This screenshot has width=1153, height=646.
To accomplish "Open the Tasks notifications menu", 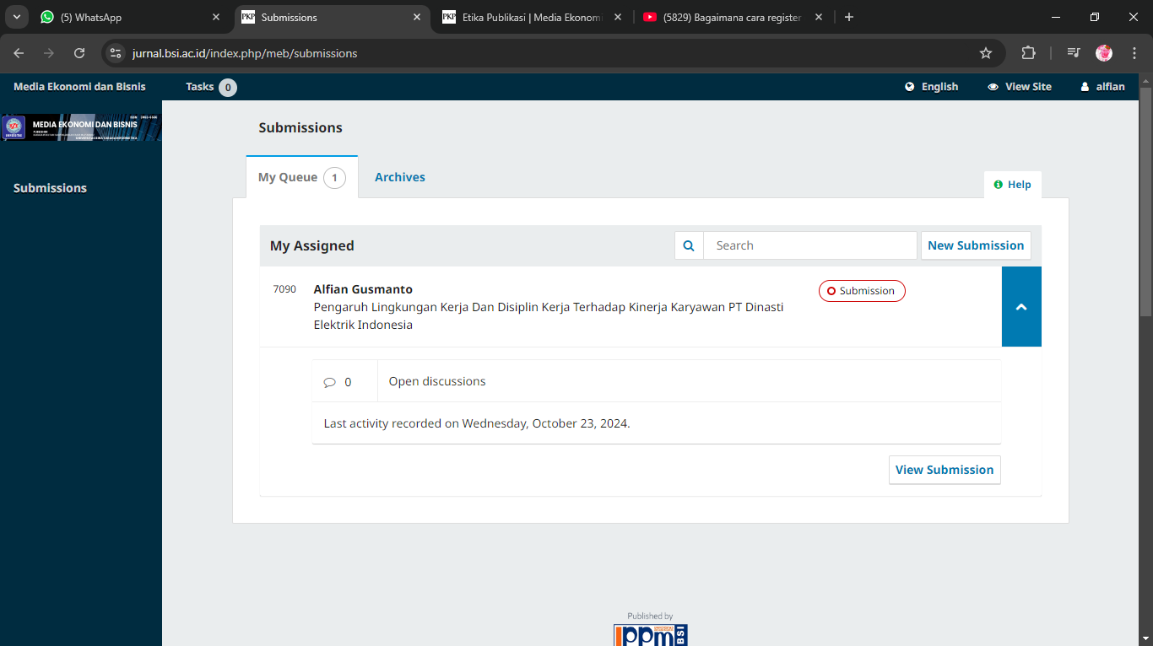I will pos(211,87).
